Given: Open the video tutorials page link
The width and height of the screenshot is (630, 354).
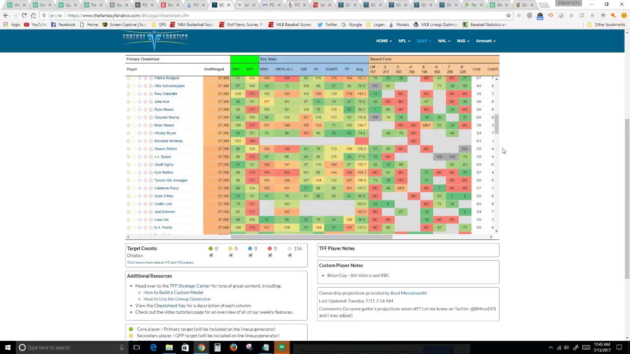Looking at the screenshot, I should tap(178, 312).
